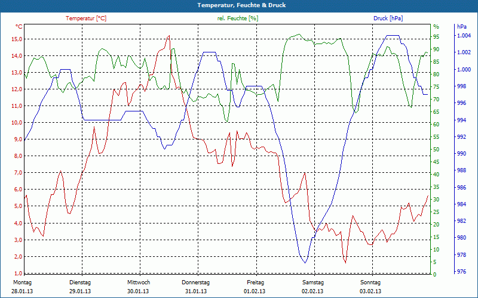This screenshot has width=478, height=298.
Task: Click the blue pressure minimum before Samstag
Action: tap(305, 263)
